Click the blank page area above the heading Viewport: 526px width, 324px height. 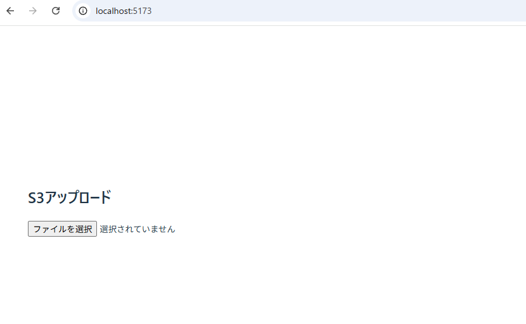[x=263, y=101]
